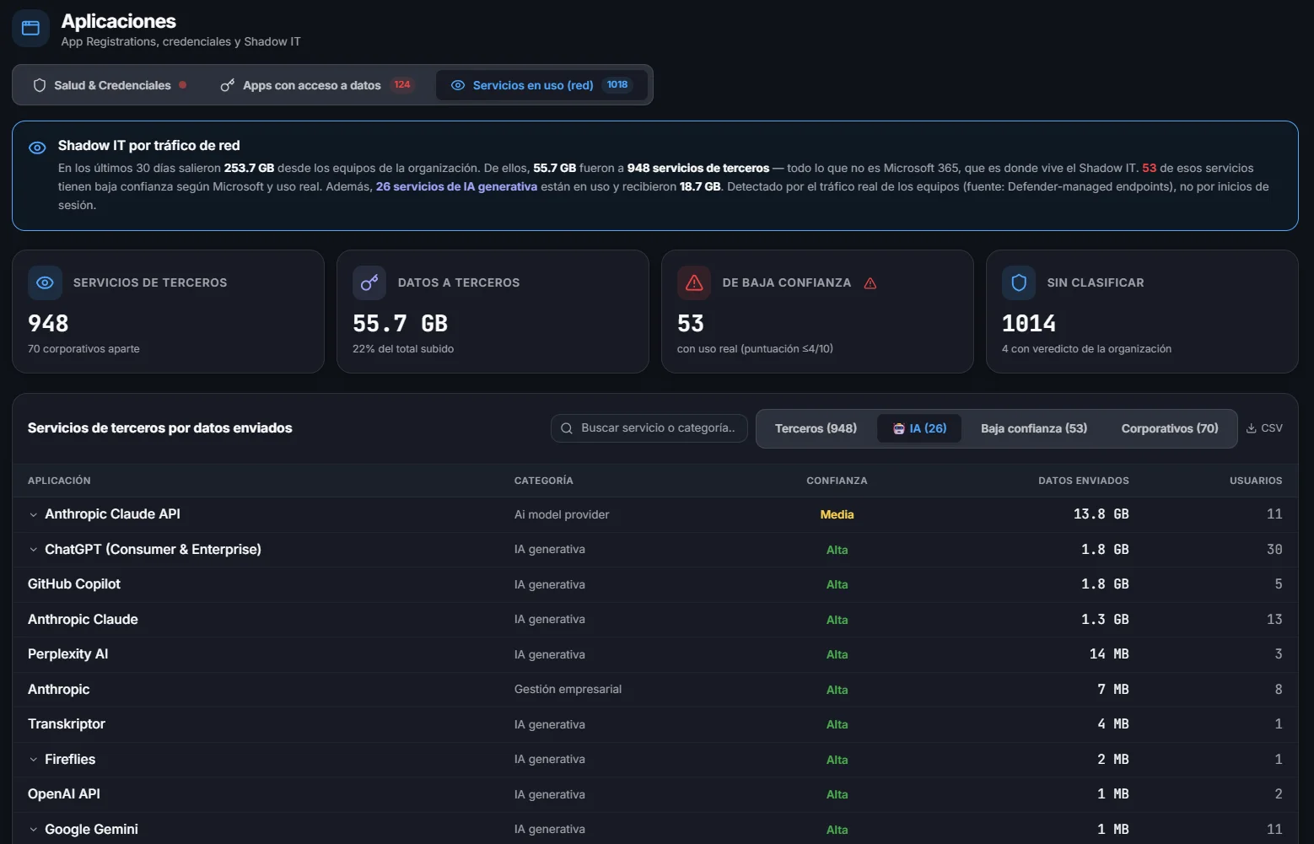The image size is (1314, 844).
Task: Select the Transkriptor row name
Action: 67,724
